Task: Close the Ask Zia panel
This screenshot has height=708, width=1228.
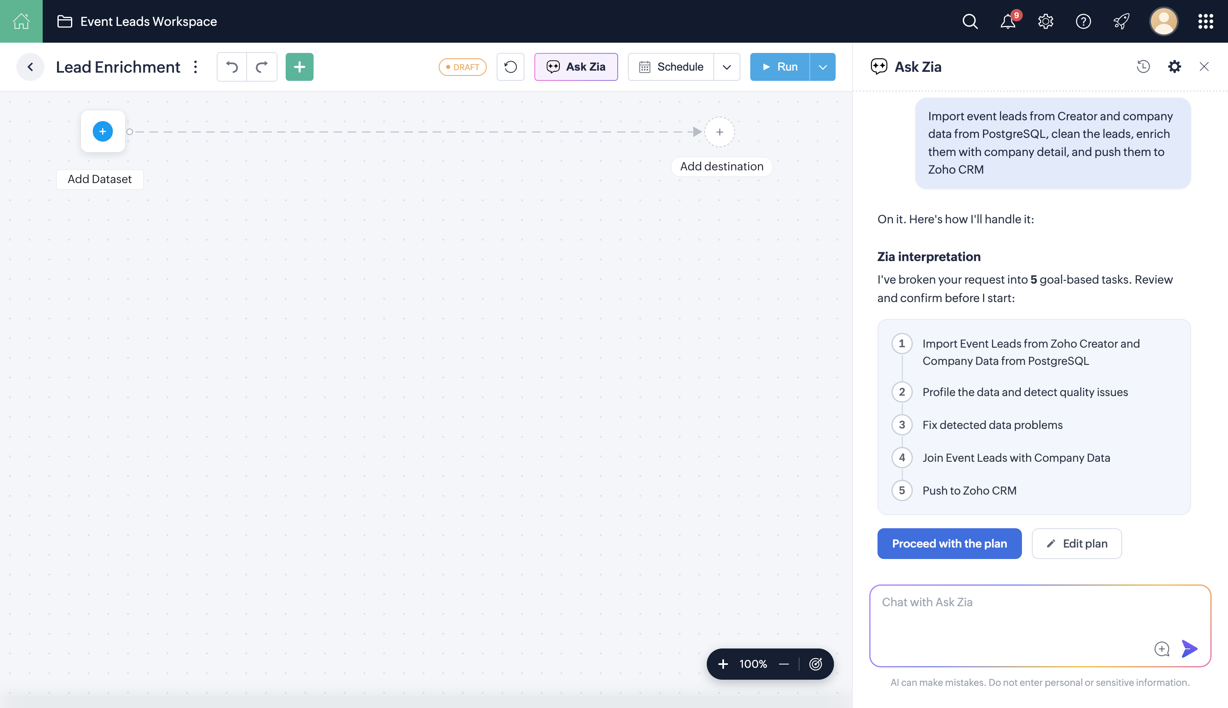Action: pos(1204,66)
